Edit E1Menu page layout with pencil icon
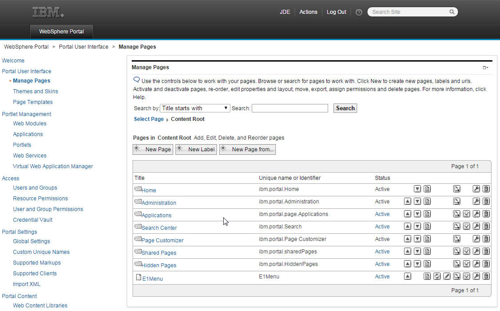 pos(447,276)
